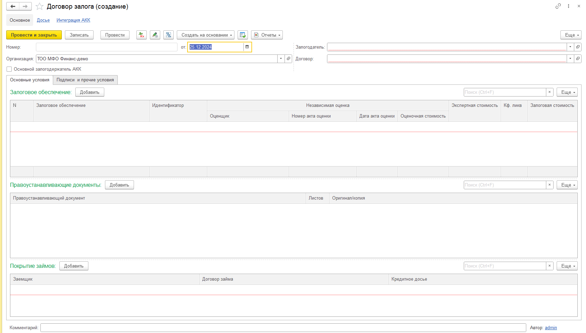Open the Досье section link
Viewport: 586px width, 333px height.
tap(43, 20)
